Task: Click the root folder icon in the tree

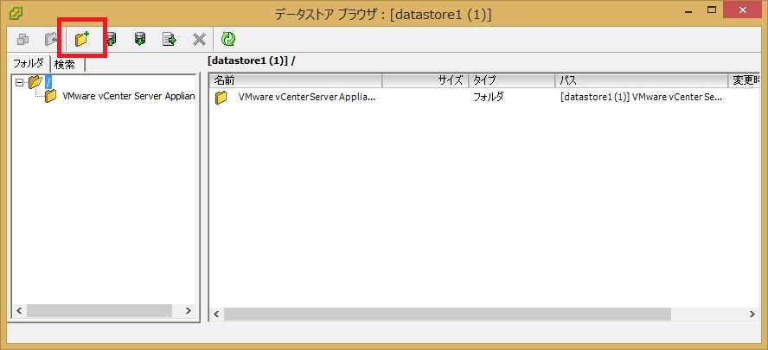Action: coord(35,82)
